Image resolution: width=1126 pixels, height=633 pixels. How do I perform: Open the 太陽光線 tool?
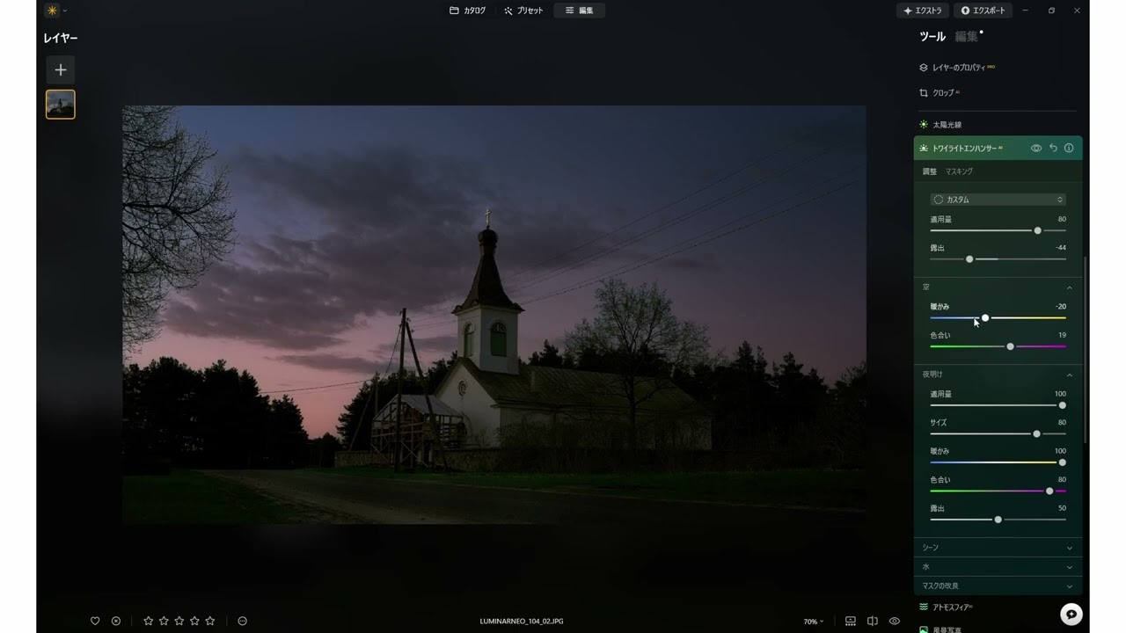pos(940,125)
